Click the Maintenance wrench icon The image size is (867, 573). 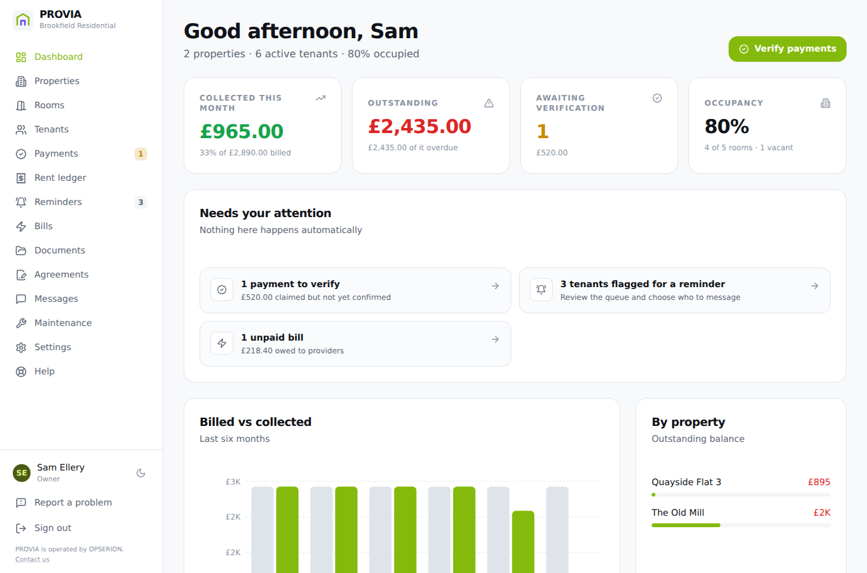click(x=21, y=323)
